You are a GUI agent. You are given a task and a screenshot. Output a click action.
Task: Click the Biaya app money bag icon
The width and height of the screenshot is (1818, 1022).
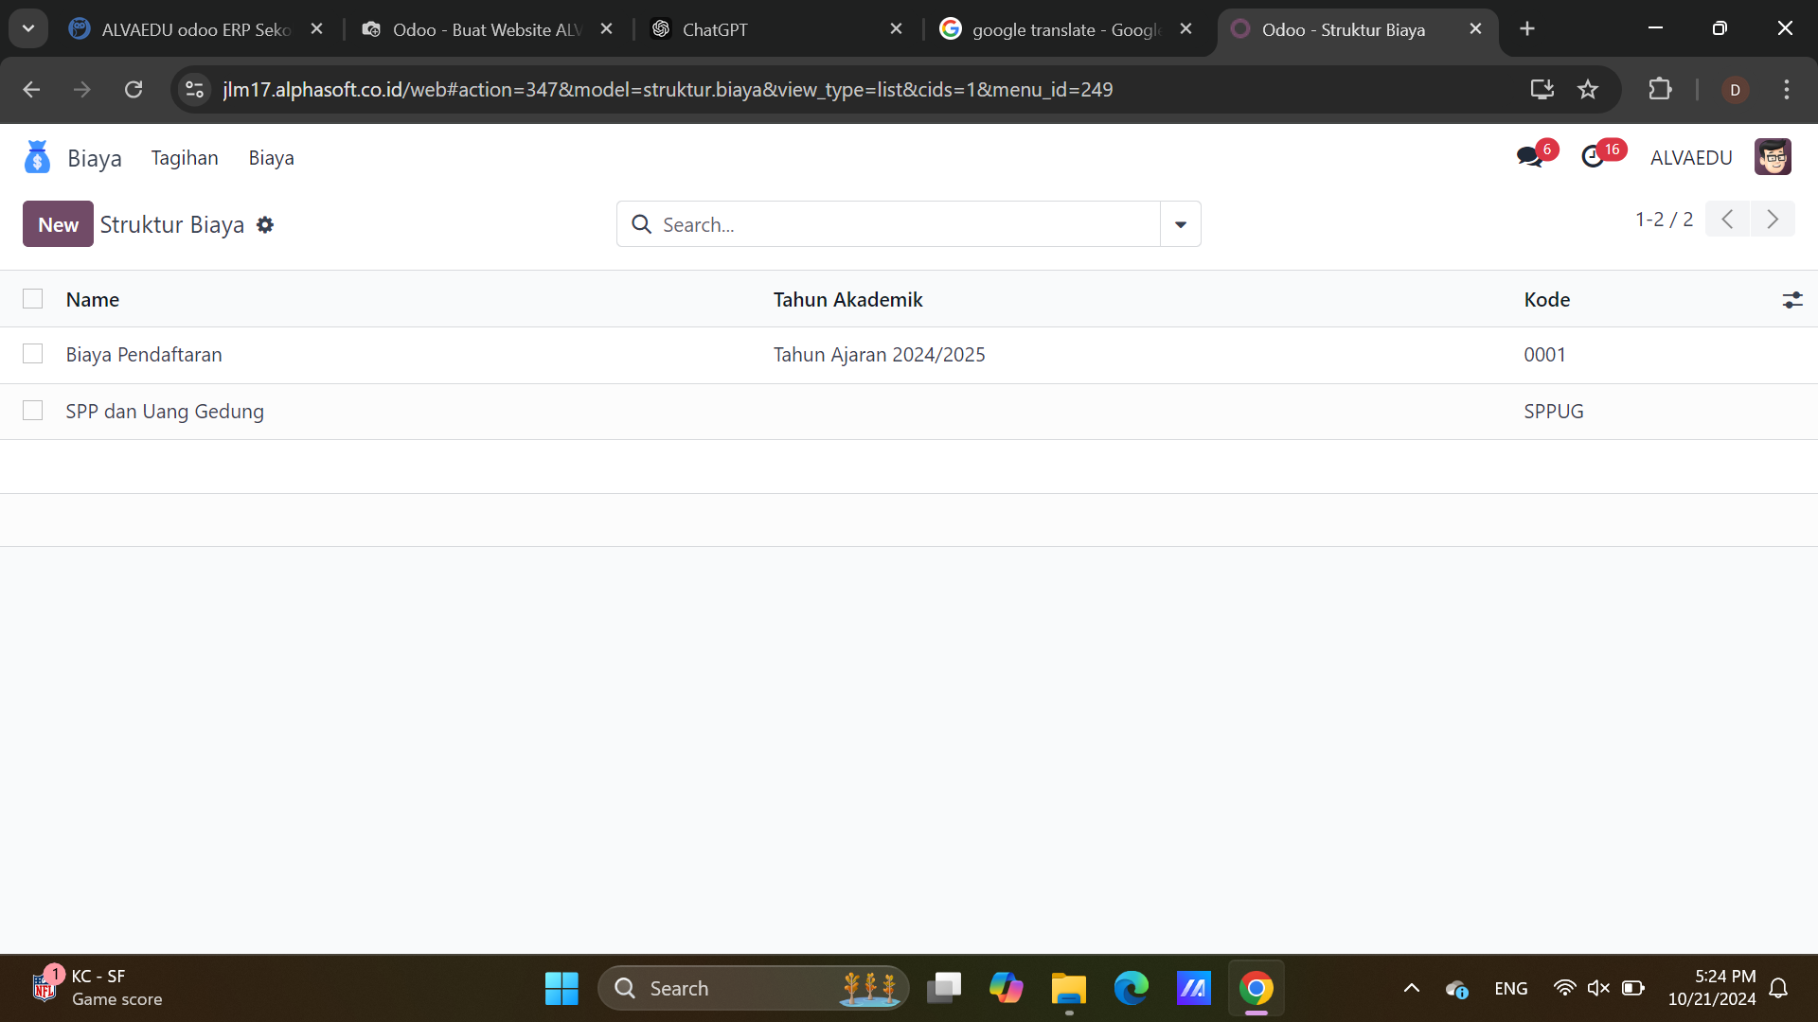coord(37,157)
